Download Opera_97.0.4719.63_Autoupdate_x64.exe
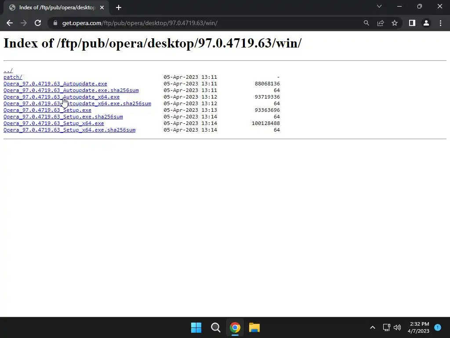Image resolution: width=450 pixels, height=338 pixels. click(x=62, y=97)
